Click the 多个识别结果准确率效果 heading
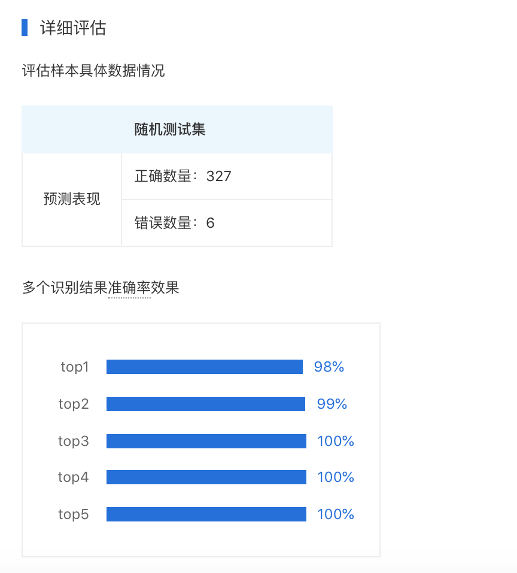The image size is (517, 573). (x=101, y=288)
